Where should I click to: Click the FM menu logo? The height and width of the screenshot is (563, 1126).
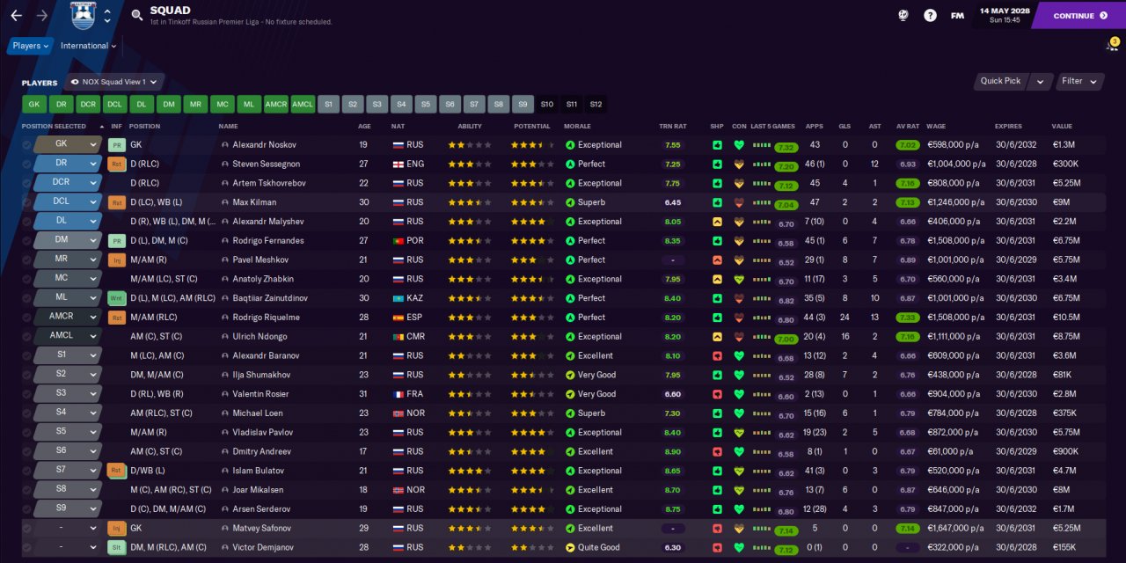click(x=957, y=15)
